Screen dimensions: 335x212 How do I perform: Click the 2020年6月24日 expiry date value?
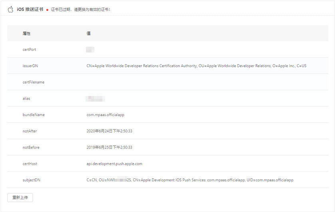point(110,131)
